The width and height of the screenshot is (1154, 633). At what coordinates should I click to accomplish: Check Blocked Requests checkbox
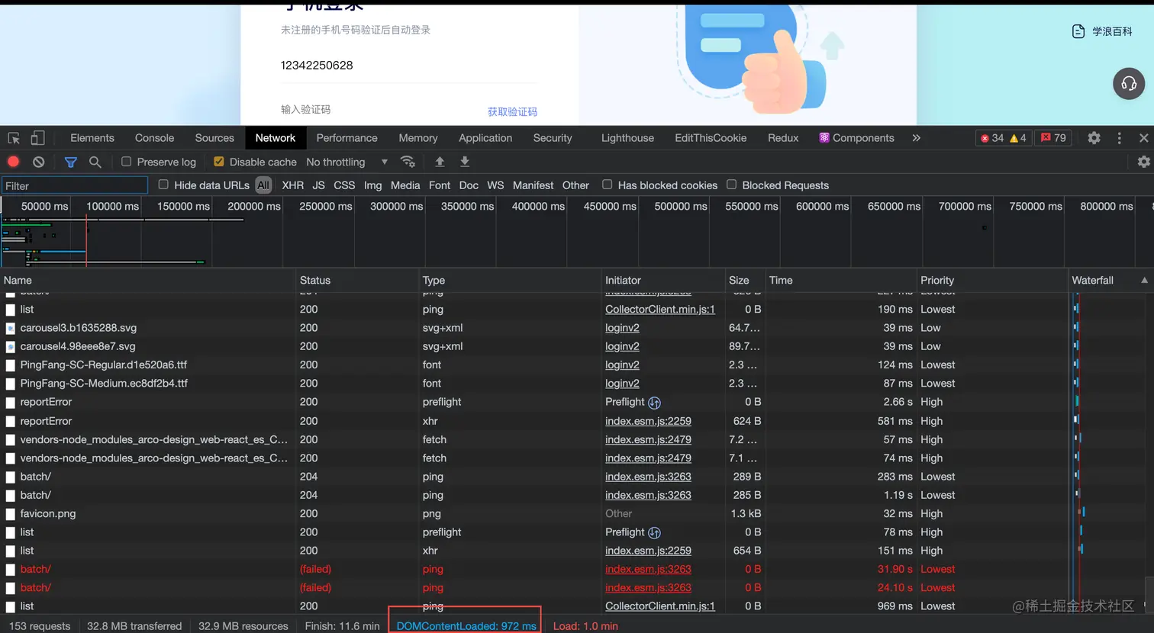[x=732, y=185]
